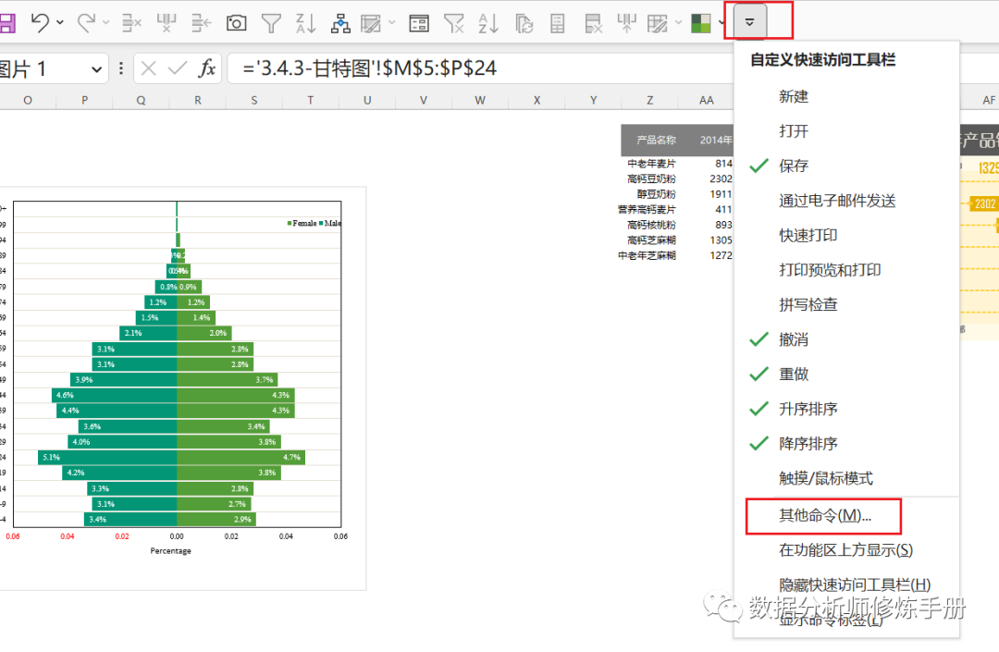Viewport: 999px width, 652px height.
Task: Click the Filter funnel icon
Action: [271, 22]
